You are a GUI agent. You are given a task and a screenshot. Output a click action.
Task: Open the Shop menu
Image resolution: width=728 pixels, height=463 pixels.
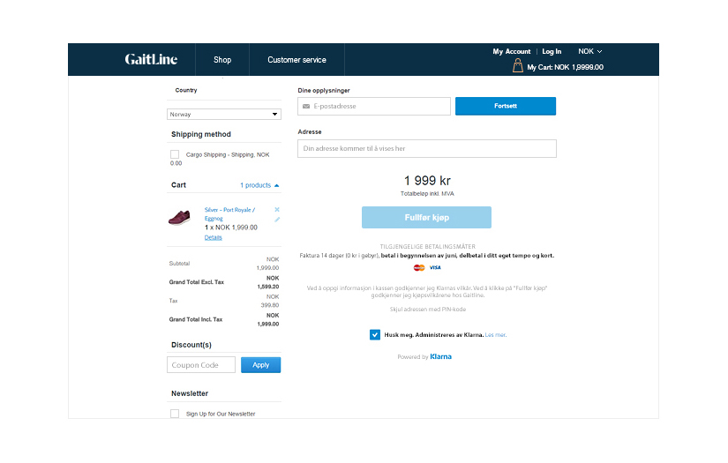point(222,60)
